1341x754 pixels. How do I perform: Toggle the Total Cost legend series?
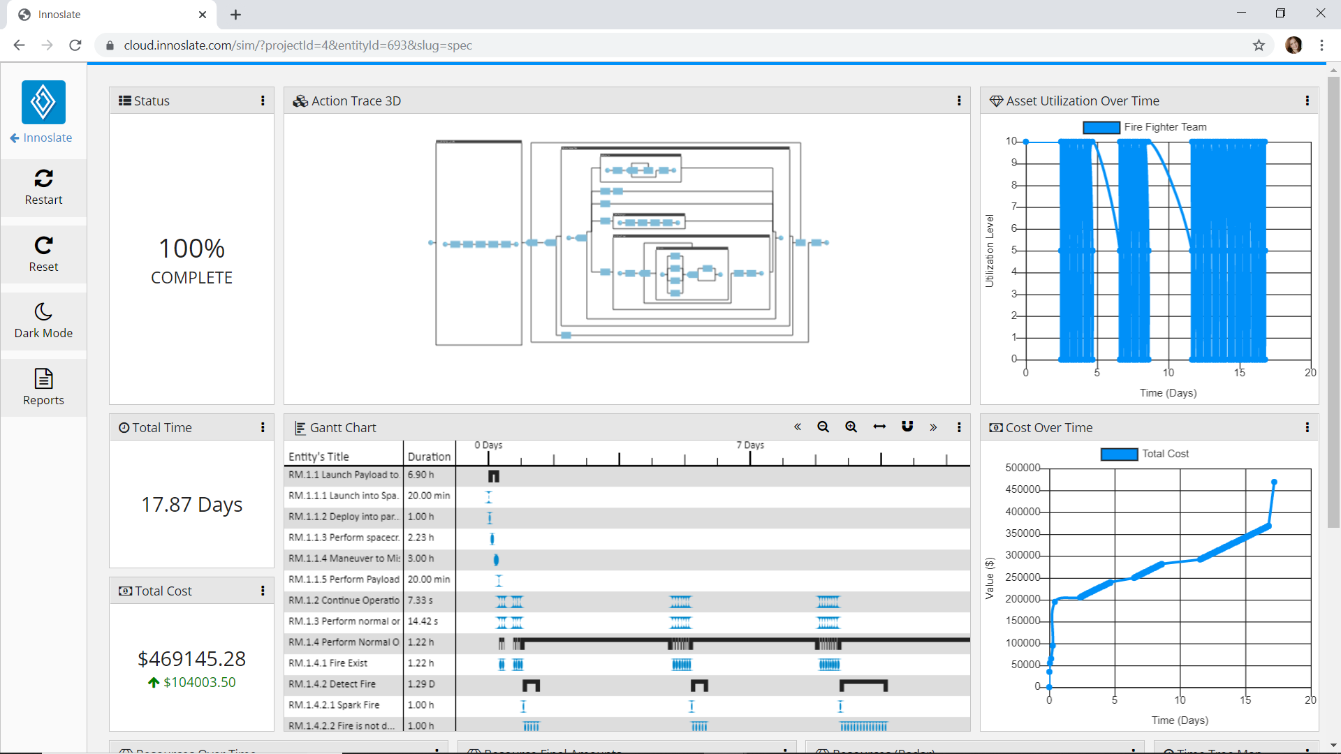tap(1119, 454)
